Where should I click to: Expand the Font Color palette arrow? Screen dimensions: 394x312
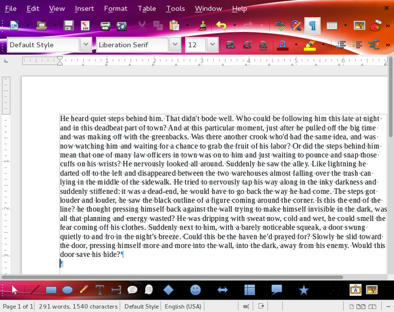(296, 44)
